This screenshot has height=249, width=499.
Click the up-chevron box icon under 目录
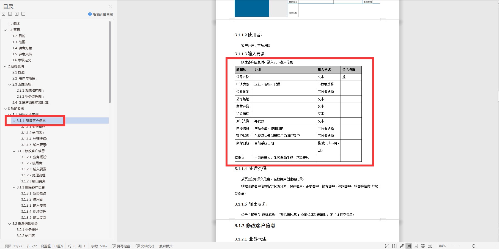point(10,14)
